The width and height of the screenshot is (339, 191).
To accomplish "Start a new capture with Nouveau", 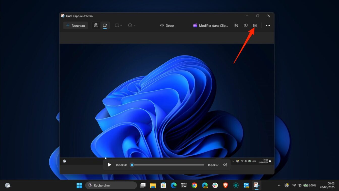I will tap(75, 25).
